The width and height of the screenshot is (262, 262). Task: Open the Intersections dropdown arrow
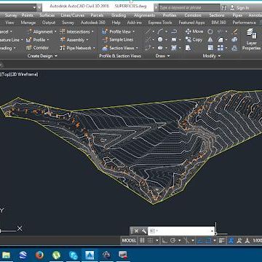coord(92,32)
